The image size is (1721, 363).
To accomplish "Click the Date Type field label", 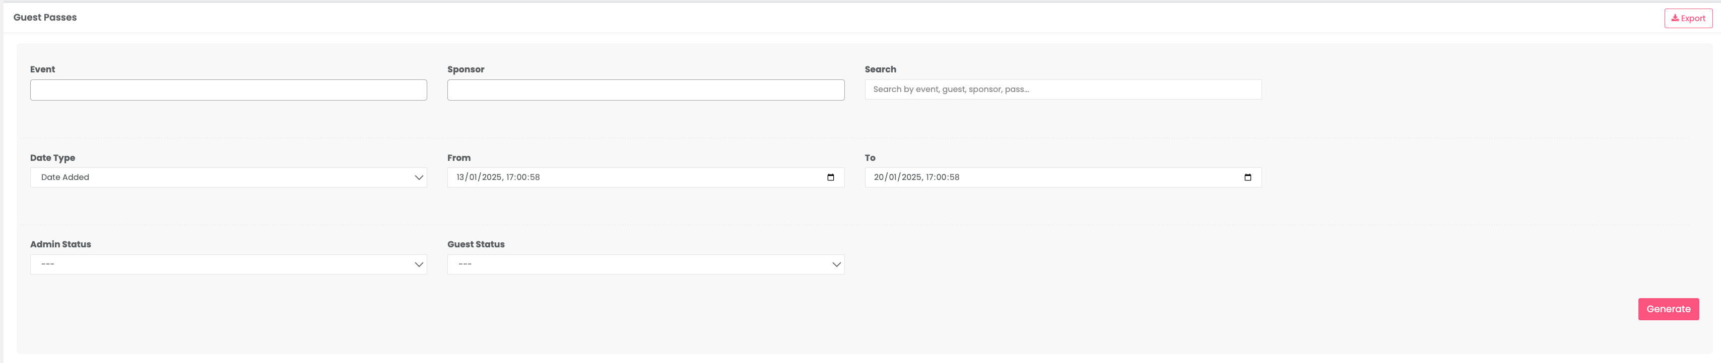I will pos(53,158).
